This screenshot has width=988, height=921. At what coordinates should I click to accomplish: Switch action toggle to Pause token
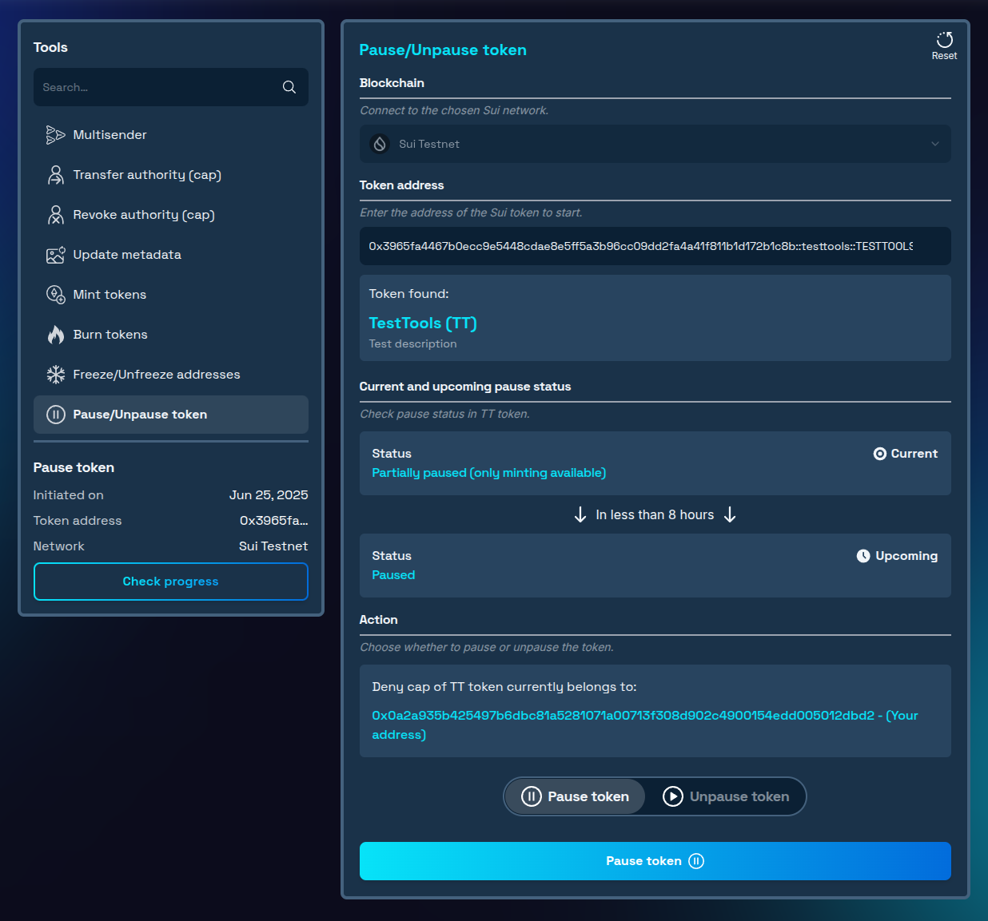576,796
